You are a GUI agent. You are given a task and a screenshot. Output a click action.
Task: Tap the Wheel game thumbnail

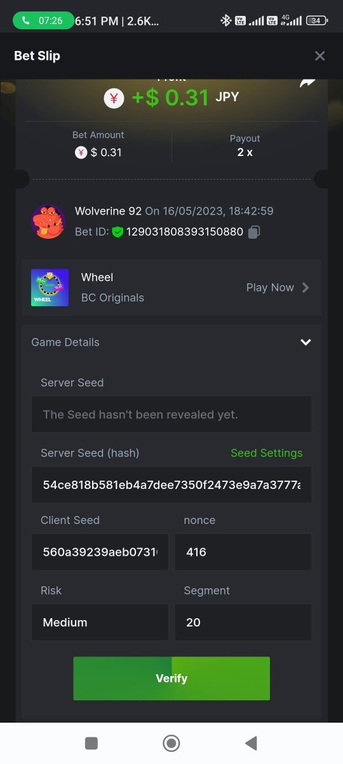(50, 288)
